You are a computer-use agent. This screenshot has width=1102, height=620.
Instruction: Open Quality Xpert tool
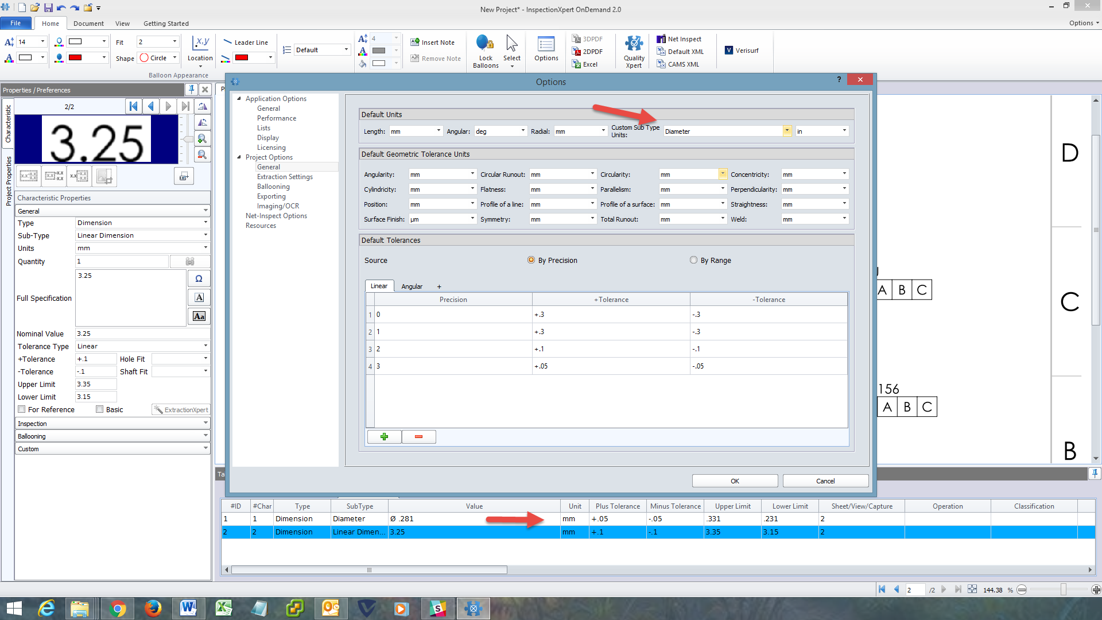tap(633, 51)
